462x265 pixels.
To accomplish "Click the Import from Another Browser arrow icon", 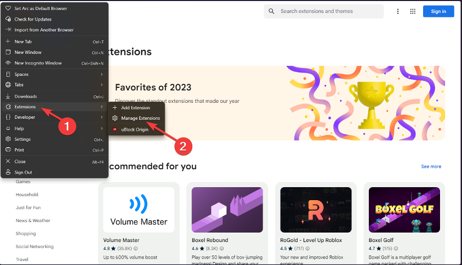I will point(8,29).
